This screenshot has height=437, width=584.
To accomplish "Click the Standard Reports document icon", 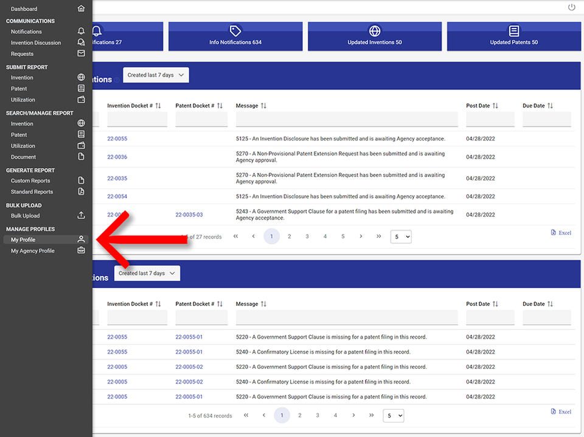I will point(81,191).
